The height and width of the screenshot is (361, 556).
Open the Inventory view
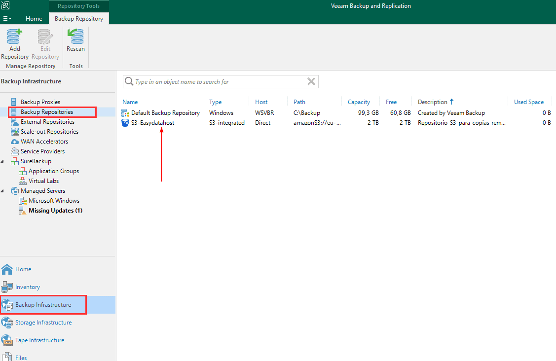click(28, 287)
